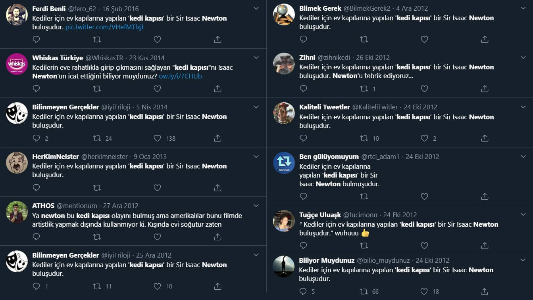The width and height of the screenshot is (533, 300).
Task: Like Bilinmeyen Gerçekler's 5 Nis 2014 tweet
Action: (157, 138)
